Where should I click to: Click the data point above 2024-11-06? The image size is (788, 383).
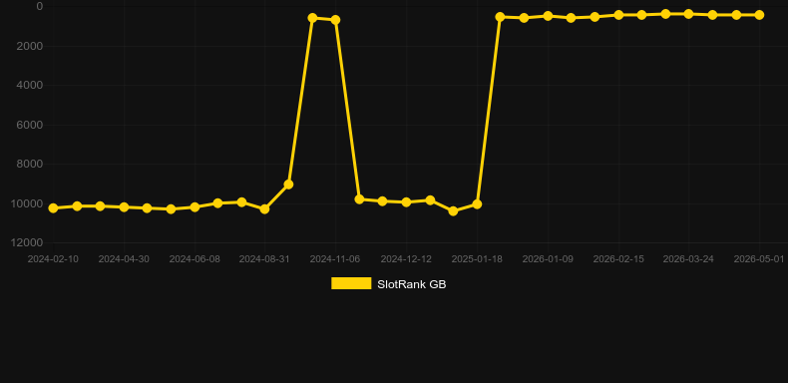[x=335, y=20]
